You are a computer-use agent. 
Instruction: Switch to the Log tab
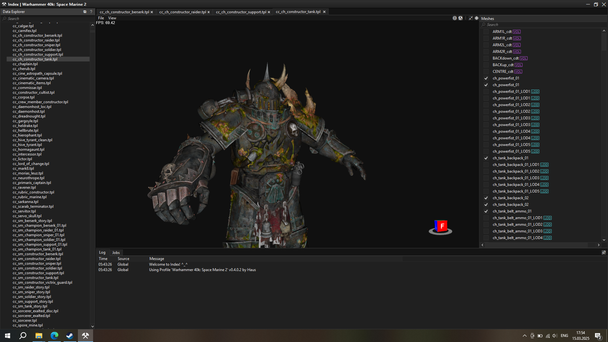[x=102, y=252]
